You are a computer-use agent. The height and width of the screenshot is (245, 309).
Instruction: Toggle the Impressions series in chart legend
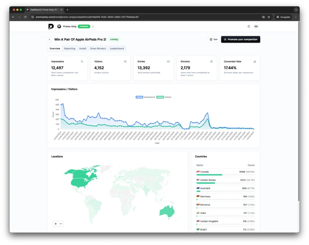click(145, 97)
